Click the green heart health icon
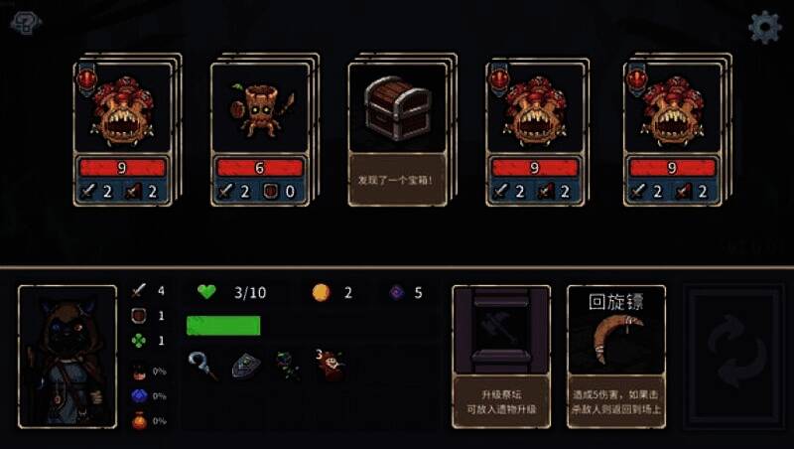 [x=206, y=291]
